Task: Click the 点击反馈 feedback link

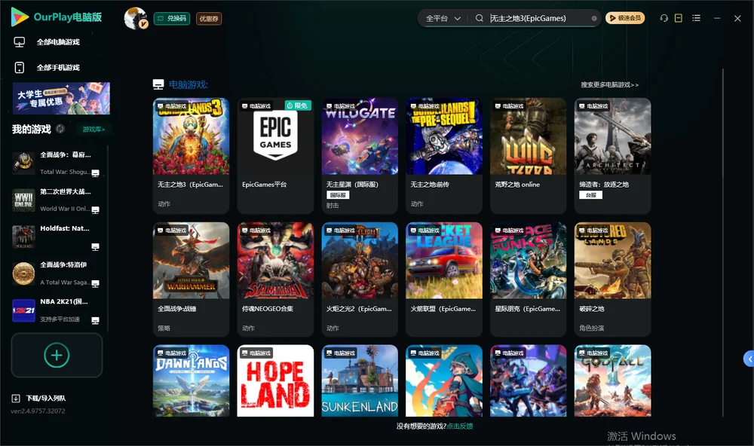Action: click(460, 426)
